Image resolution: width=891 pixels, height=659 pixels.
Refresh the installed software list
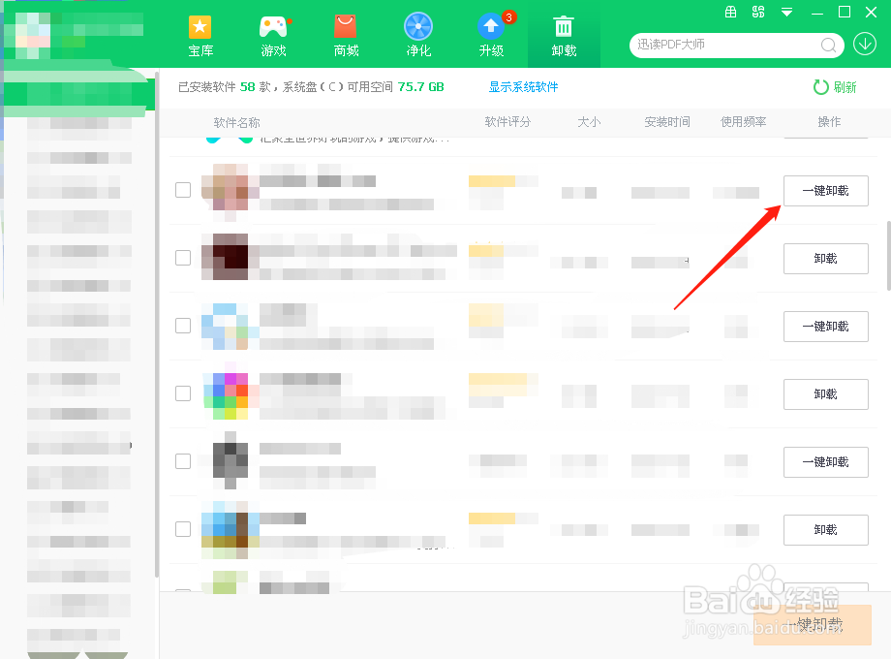pyautogui.click(x=835, y=86)
